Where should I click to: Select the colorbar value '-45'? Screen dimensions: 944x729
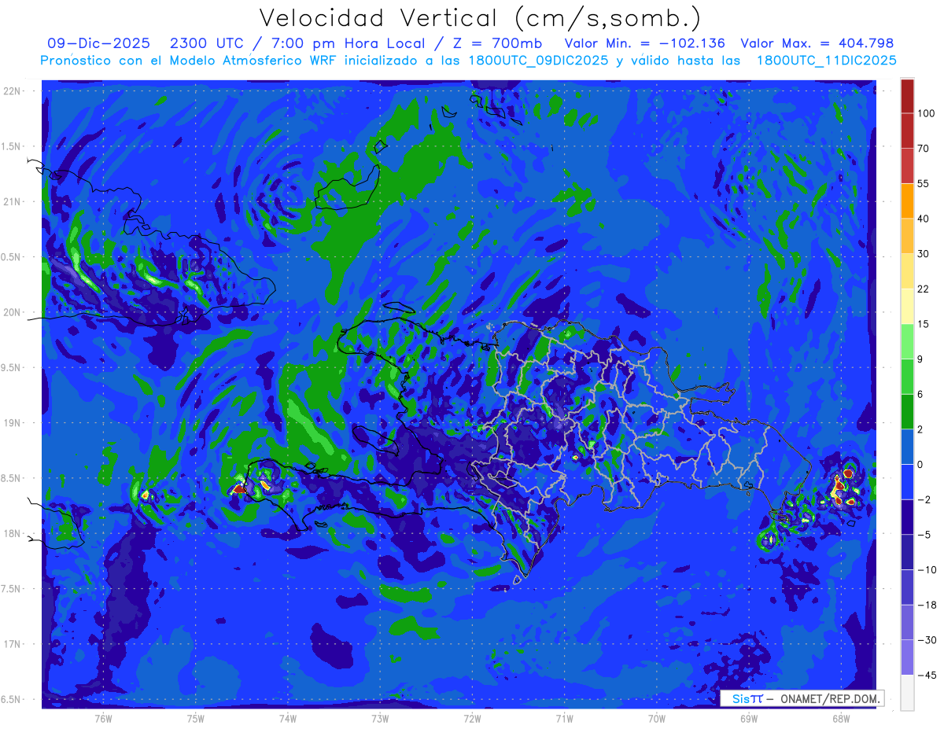(926, 675)
